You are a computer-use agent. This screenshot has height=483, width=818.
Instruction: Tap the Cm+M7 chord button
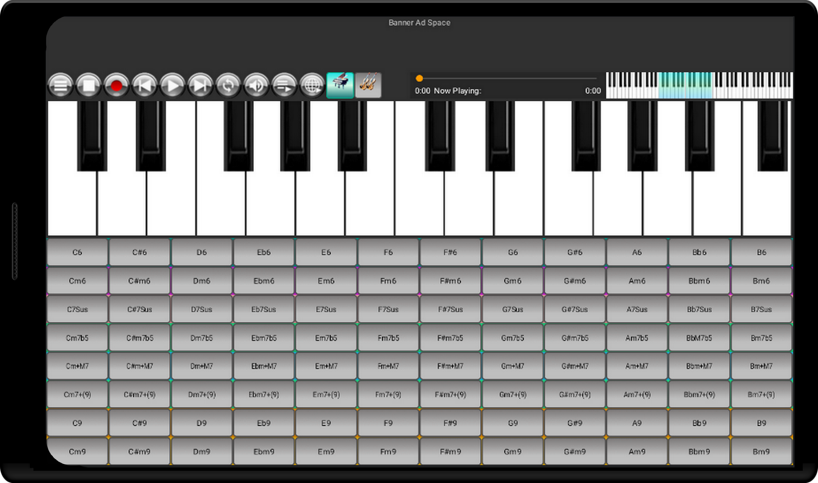[77, 366]
